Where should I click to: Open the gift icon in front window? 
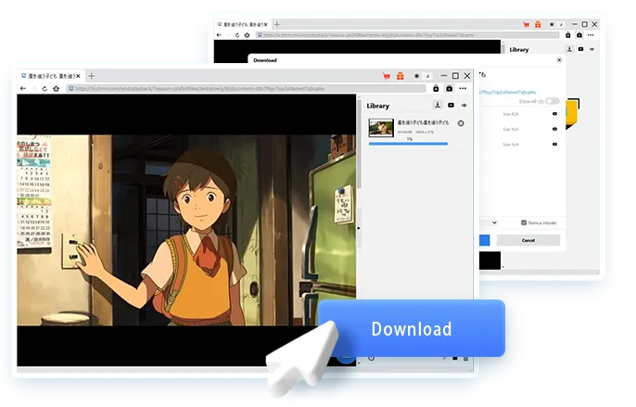pos(401,76)
